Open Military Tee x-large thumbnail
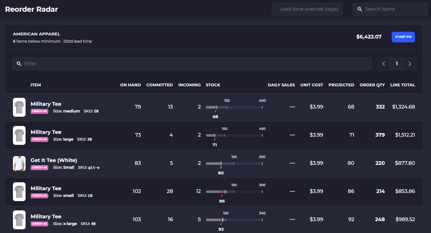This screenshot has height=233, width=431. [19, 220]
